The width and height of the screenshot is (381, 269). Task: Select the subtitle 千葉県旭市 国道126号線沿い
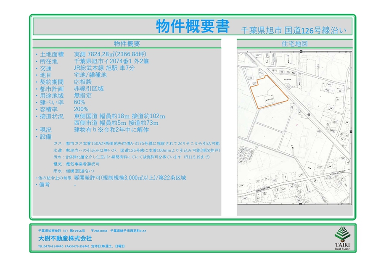tap(294, 30)
